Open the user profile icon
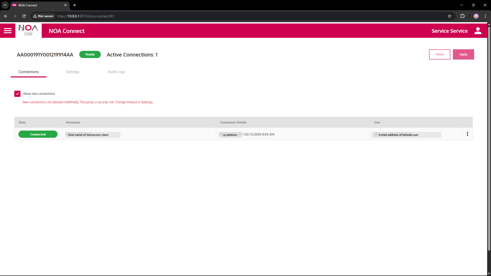 click(478, 31)
